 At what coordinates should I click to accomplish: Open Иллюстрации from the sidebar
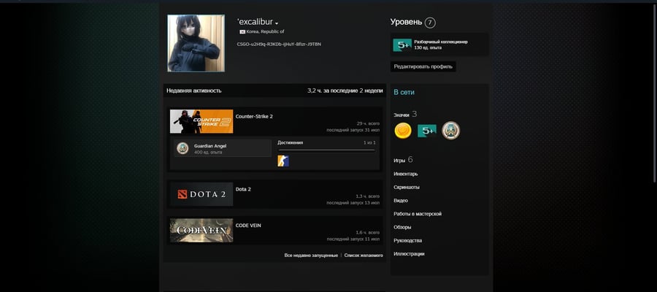[x=409, y=254]
